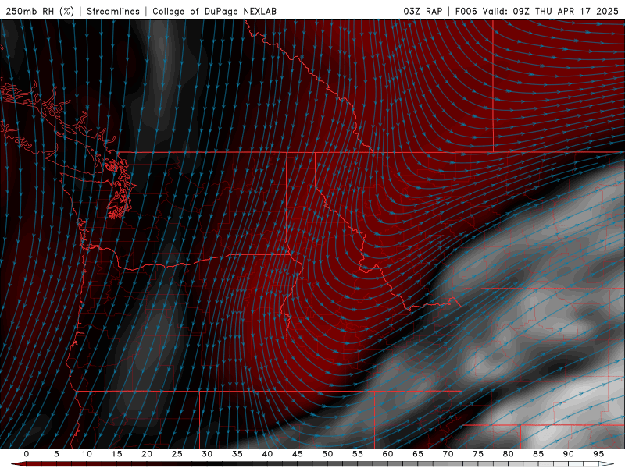Image resolution: width=625 pixels, height=468 pixels.
Task: Click the "250mb RH (%)" title text
Action: (x=41, y=11)
